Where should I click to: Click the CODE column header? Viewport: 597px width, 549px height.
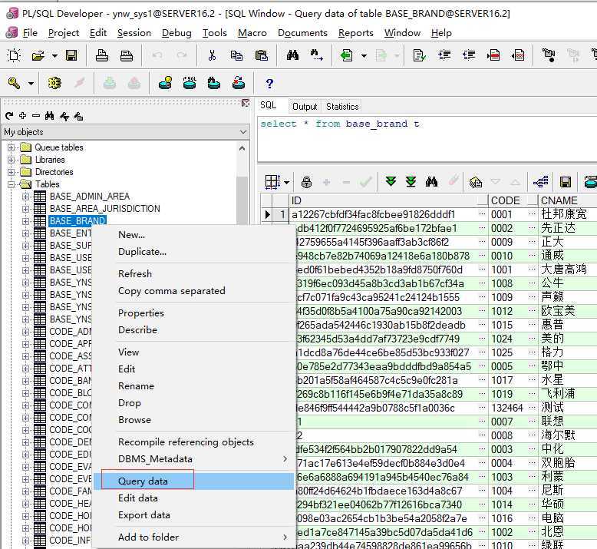click(x=513, y=200)
